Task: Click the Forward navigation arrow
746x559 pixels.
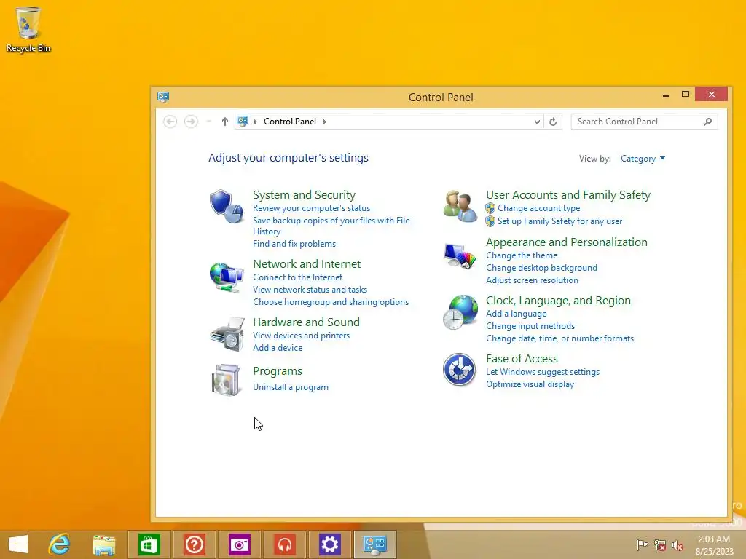Action: 192,122
